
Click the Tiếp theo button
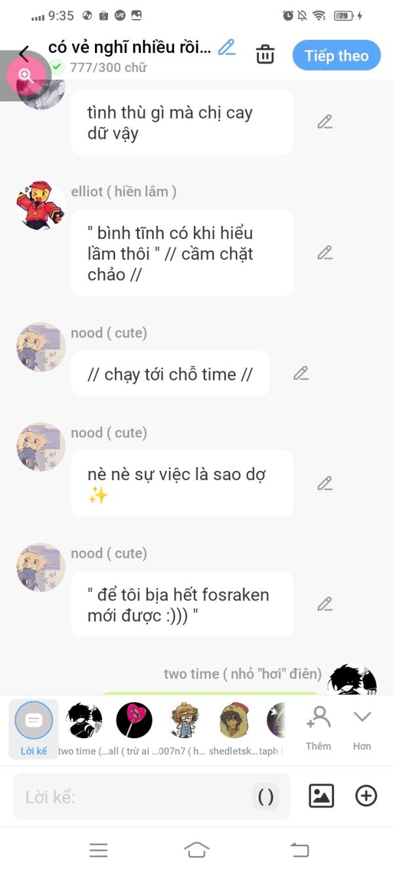click(336, 56)
